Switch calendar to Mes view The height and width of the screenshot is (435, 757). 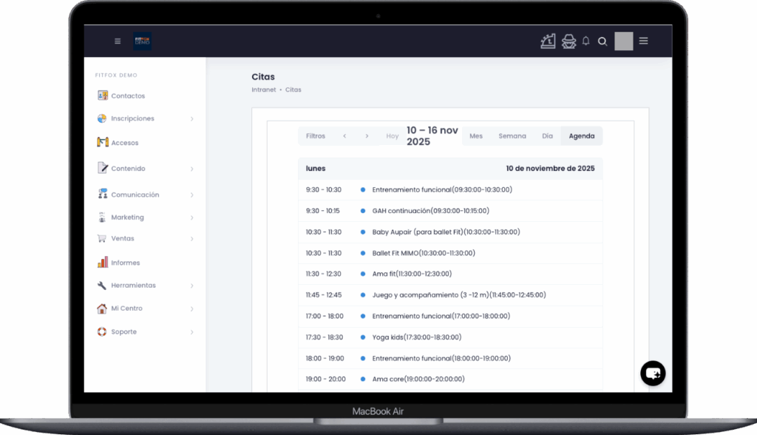(476, 136)
